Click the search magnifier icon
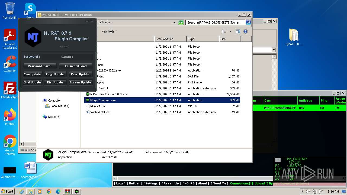Viewport: 347px width, 195px height. [x=248, y=22]
